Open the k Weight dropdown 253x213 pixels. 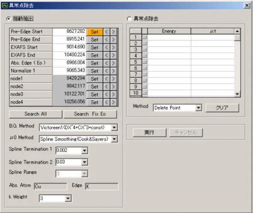coord(68,198)
